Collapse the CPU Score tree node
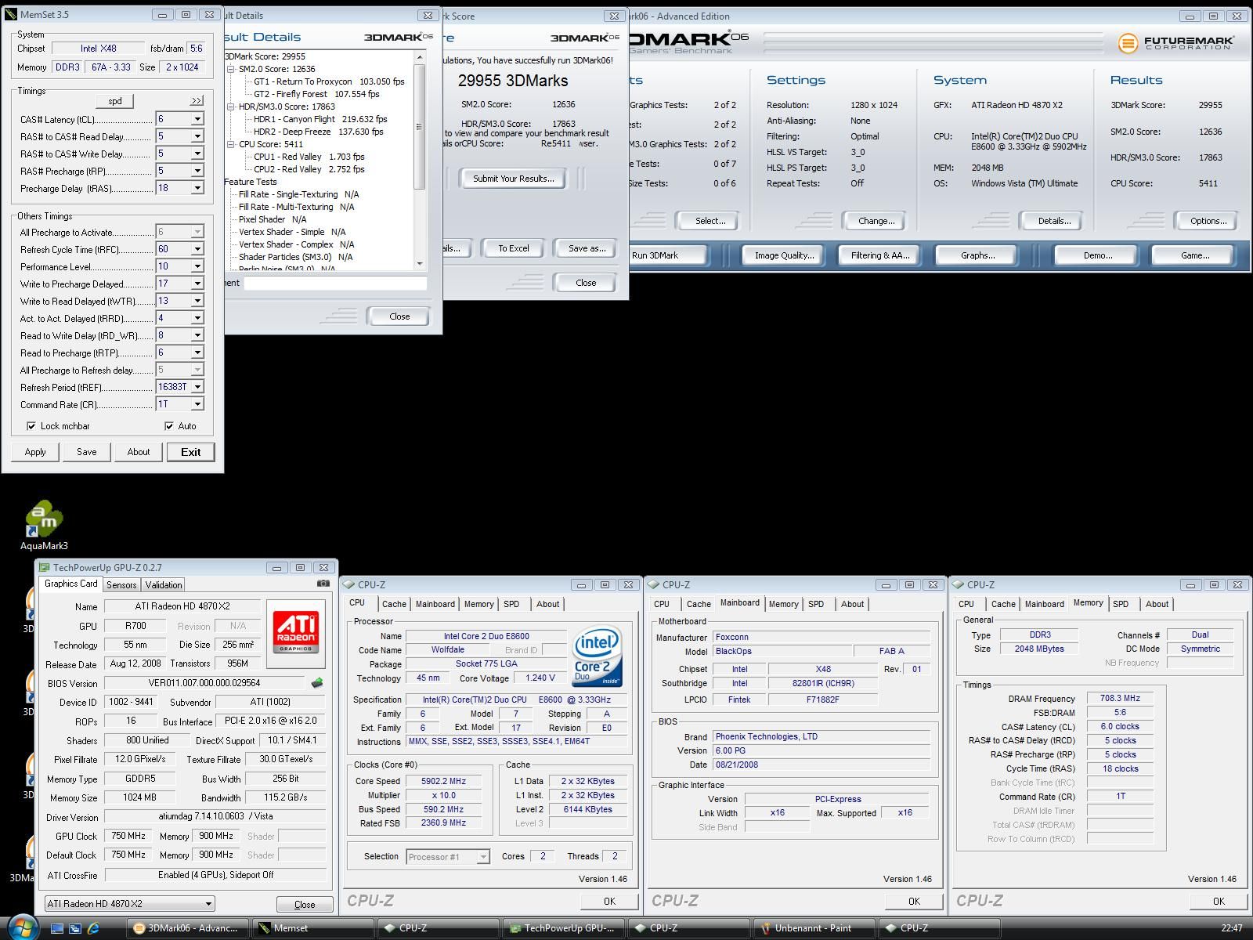This screenshot has height=940, width=1253. (x=232, y=144)
